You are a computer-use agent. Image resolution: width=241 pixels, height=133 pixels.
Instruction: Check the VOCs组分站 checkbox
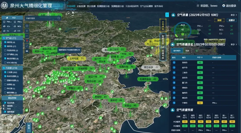5,63
